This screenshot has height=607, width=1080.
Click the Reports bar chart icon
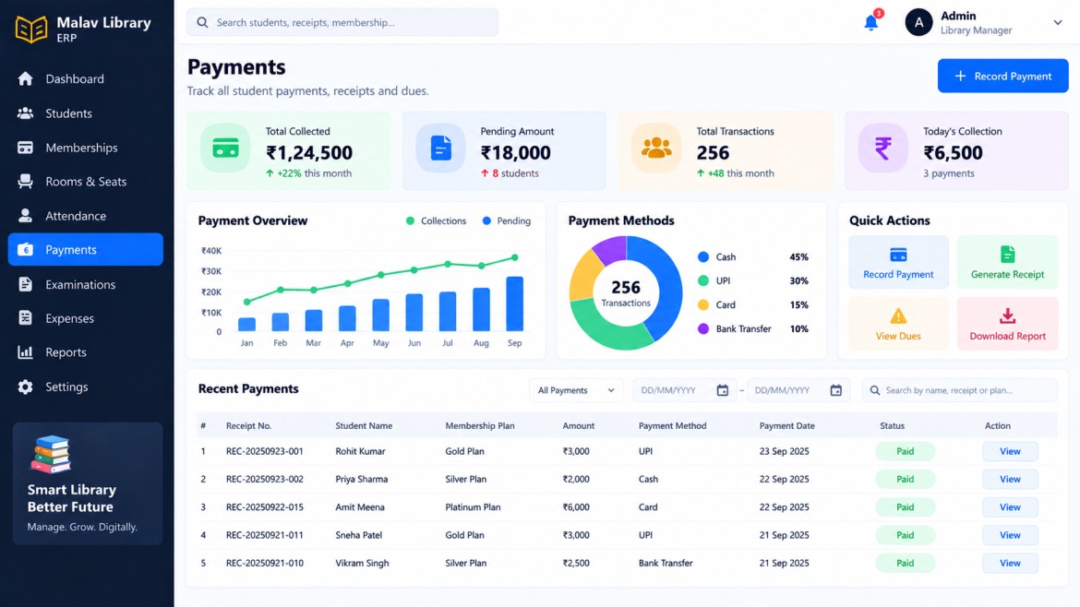tap(26, 351)
